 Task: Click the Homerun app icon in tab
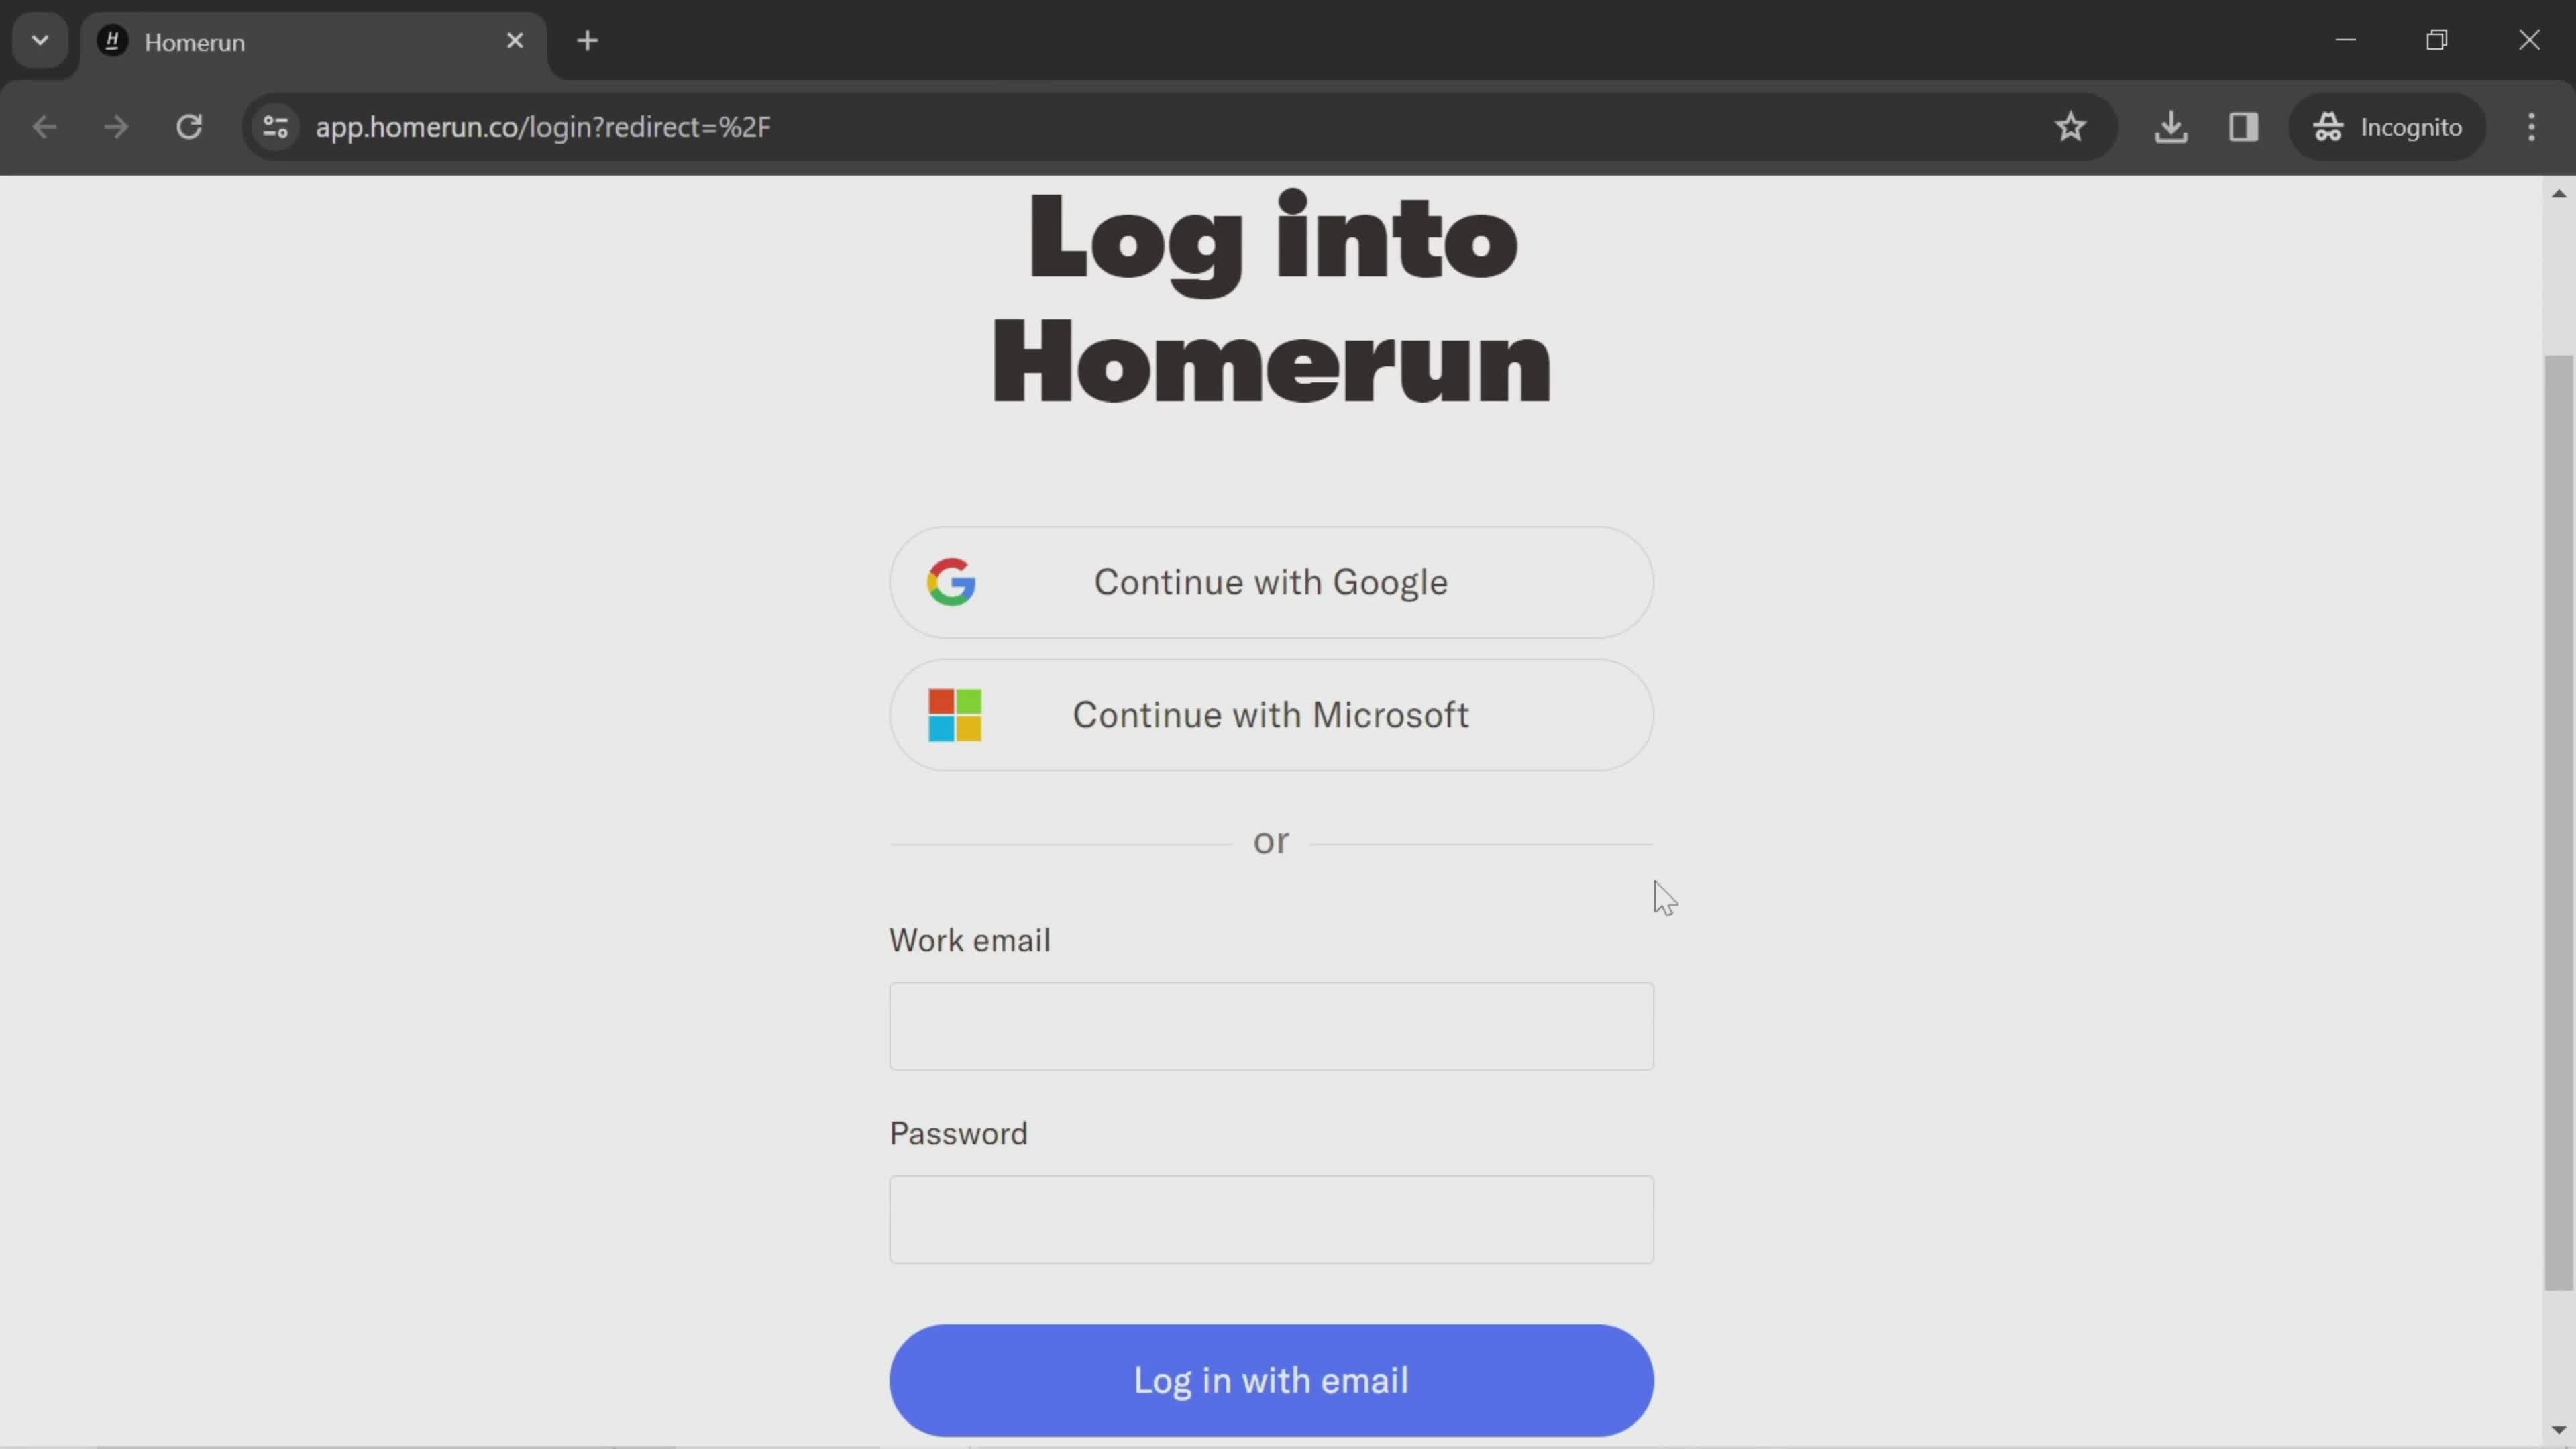(111, 41)
